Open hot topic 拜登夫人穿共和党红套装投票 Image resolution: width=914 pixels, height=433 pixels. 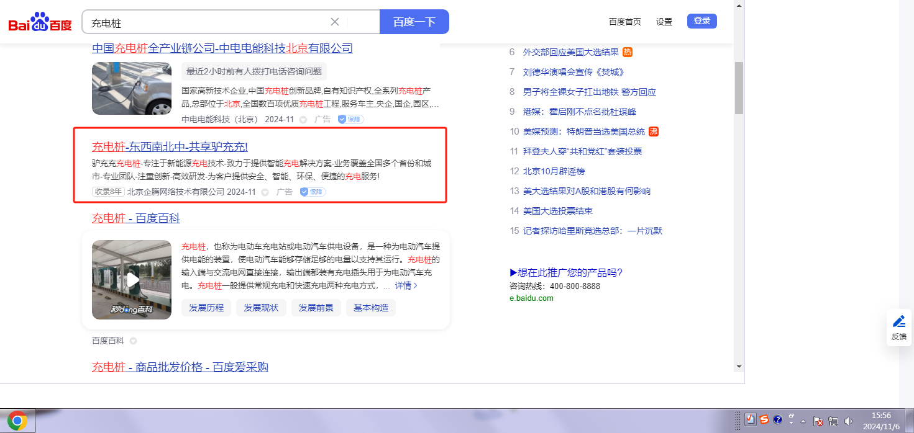[x=583, y=151]
